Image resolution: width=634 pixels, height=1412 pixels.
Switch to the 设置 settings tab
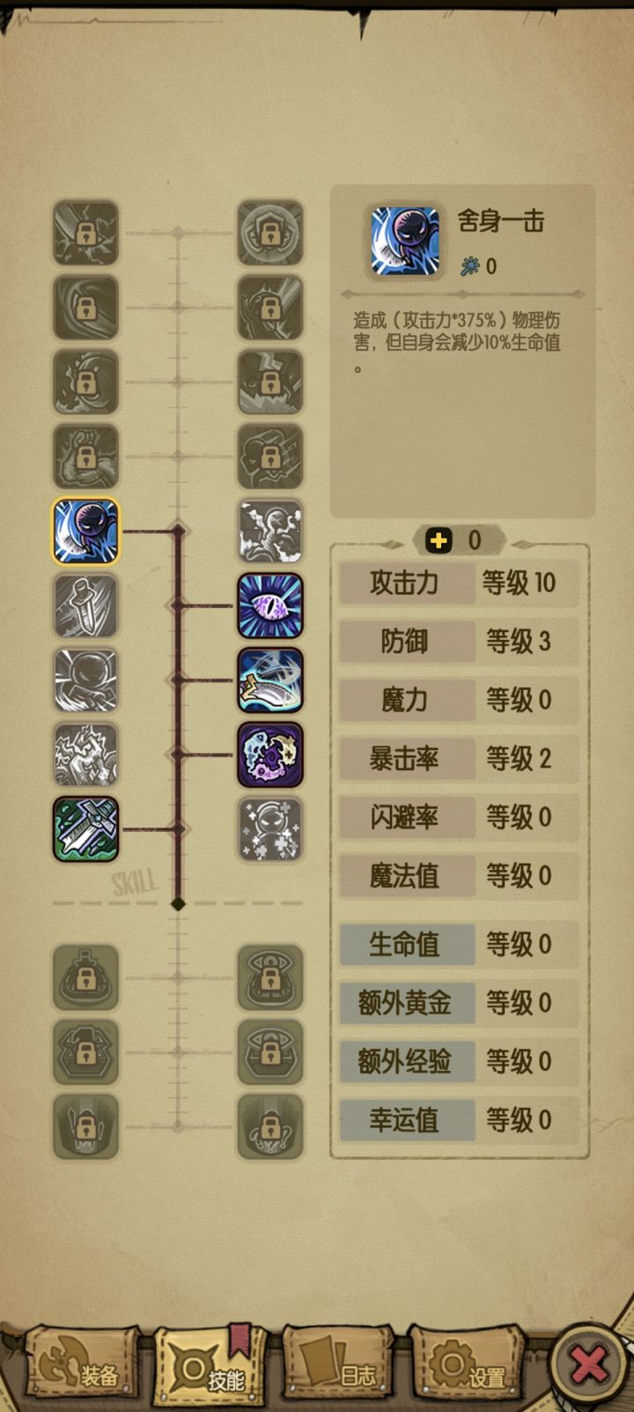coord(468,1365)
